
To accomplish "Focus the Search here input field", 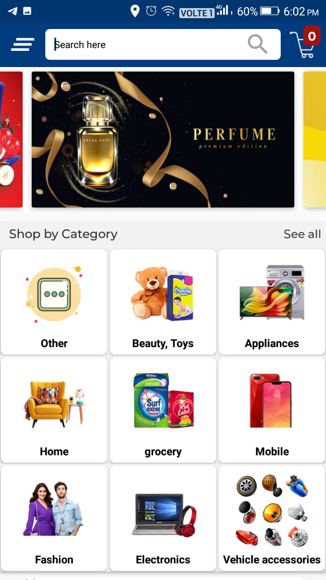I will point(163,44).
